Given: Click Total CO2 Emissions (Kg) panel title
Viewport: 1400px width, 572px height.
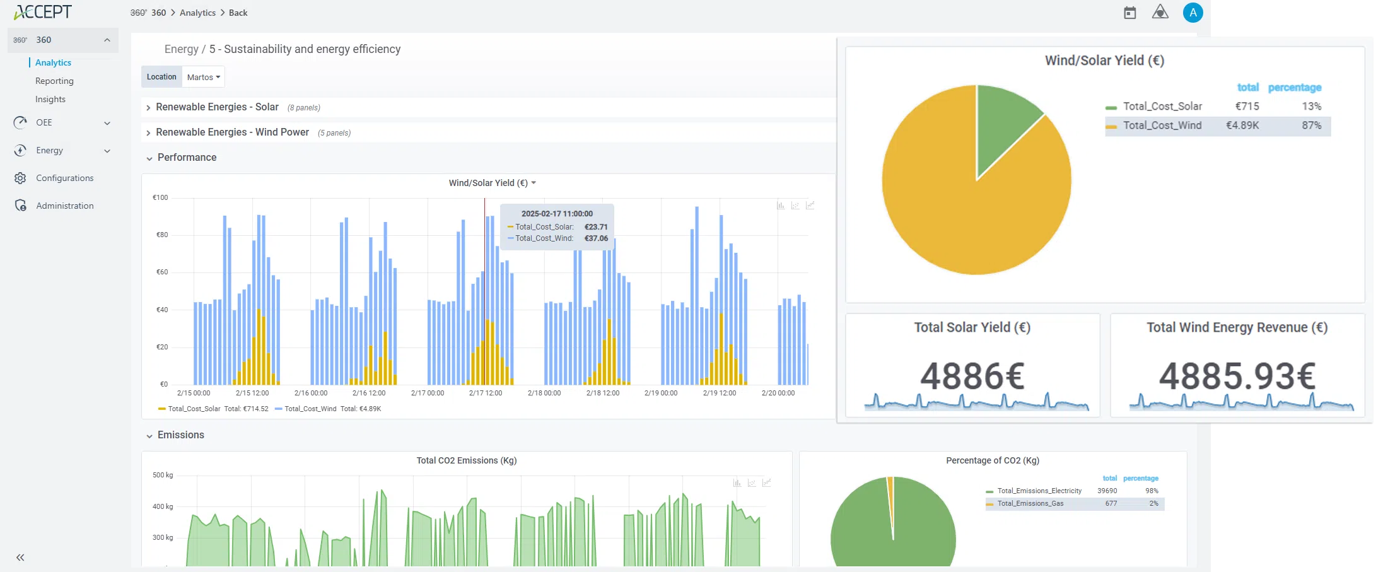Looking at the screenshot, I should point(467,460).
